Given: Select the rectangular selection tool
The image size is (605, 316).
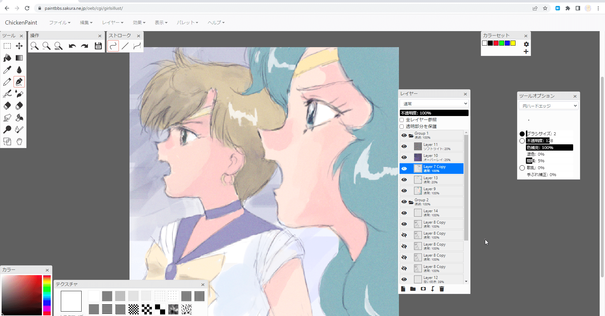Looking at the screenshot, I should [x=7, y=46].
